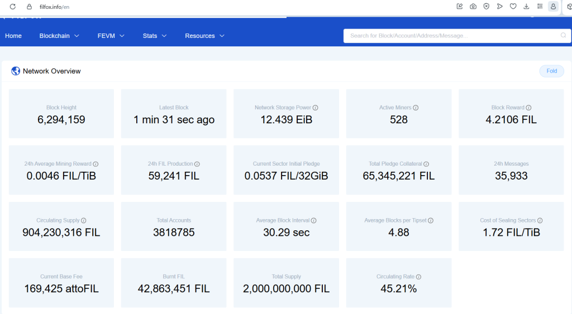Select the Total Supply value 2,000,000,000 FIL
The image size is (572, 314).
[287, 289]
